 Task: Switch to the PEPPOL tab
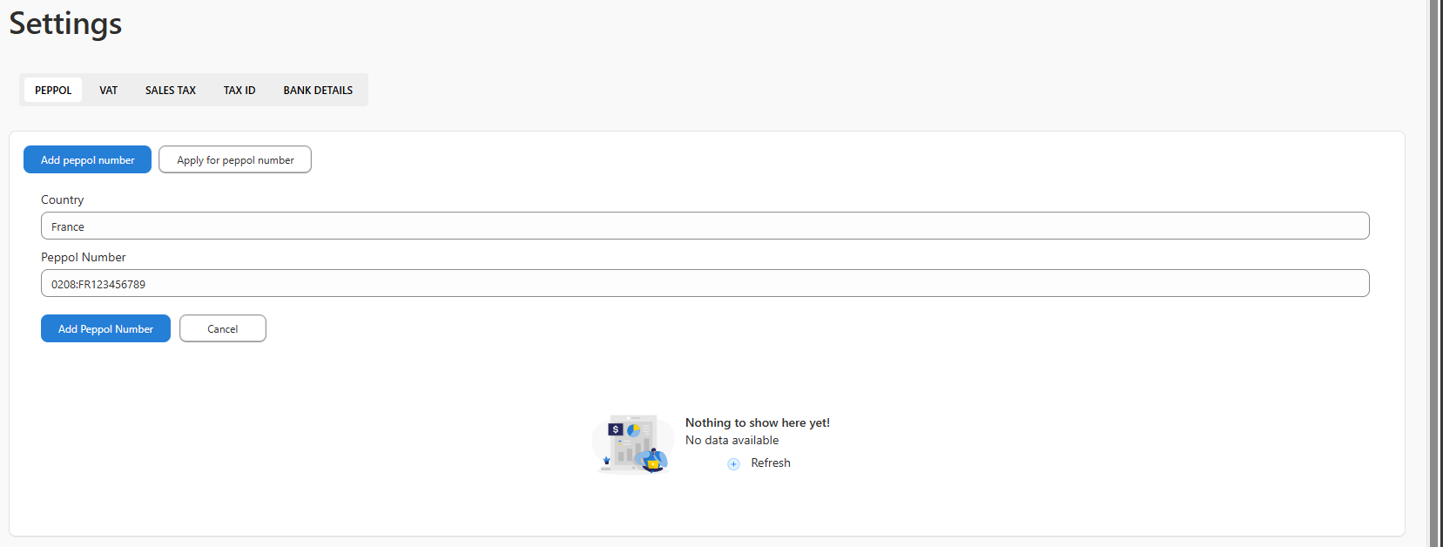53,90
